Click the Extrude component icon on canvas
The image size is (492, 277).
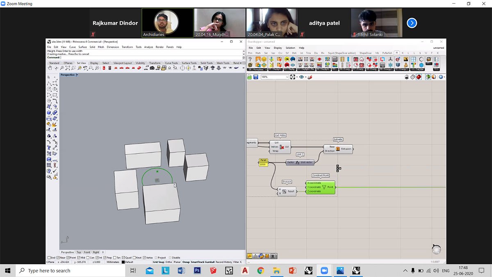point(338,149)
